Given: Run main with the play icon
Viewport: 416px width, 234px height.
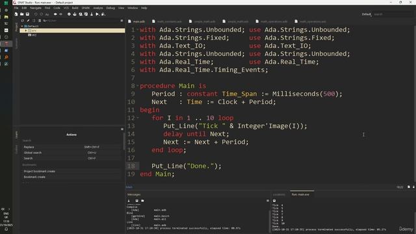Looking at the screenshot, I should click(97, 14).
